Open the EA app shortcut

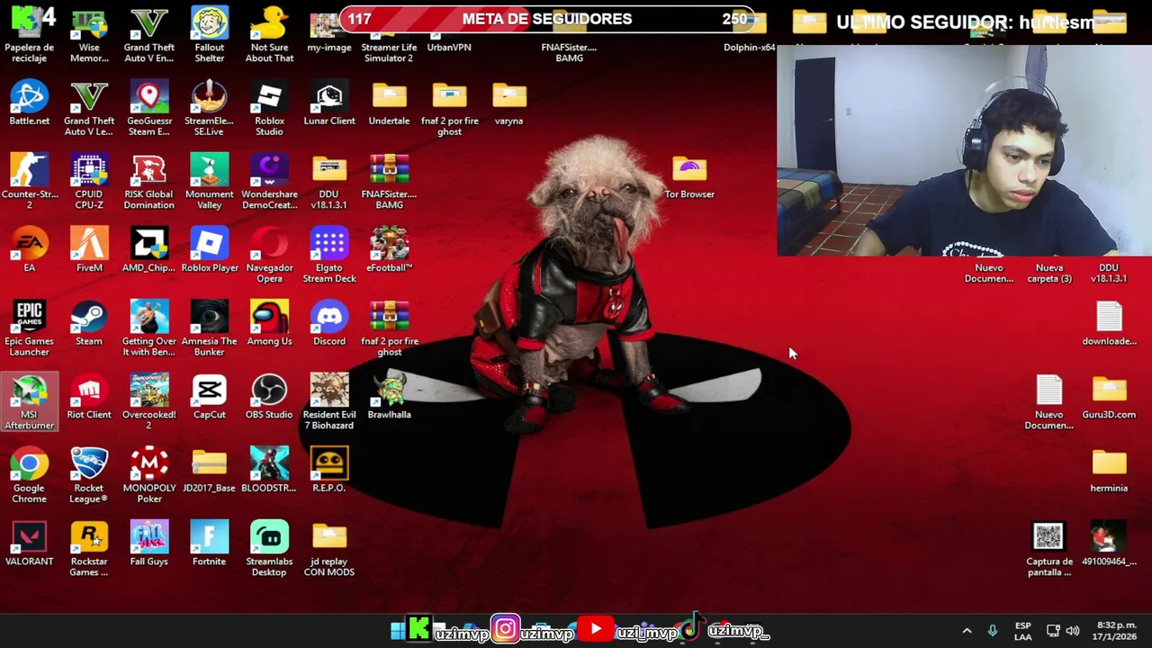click(29, 249)
